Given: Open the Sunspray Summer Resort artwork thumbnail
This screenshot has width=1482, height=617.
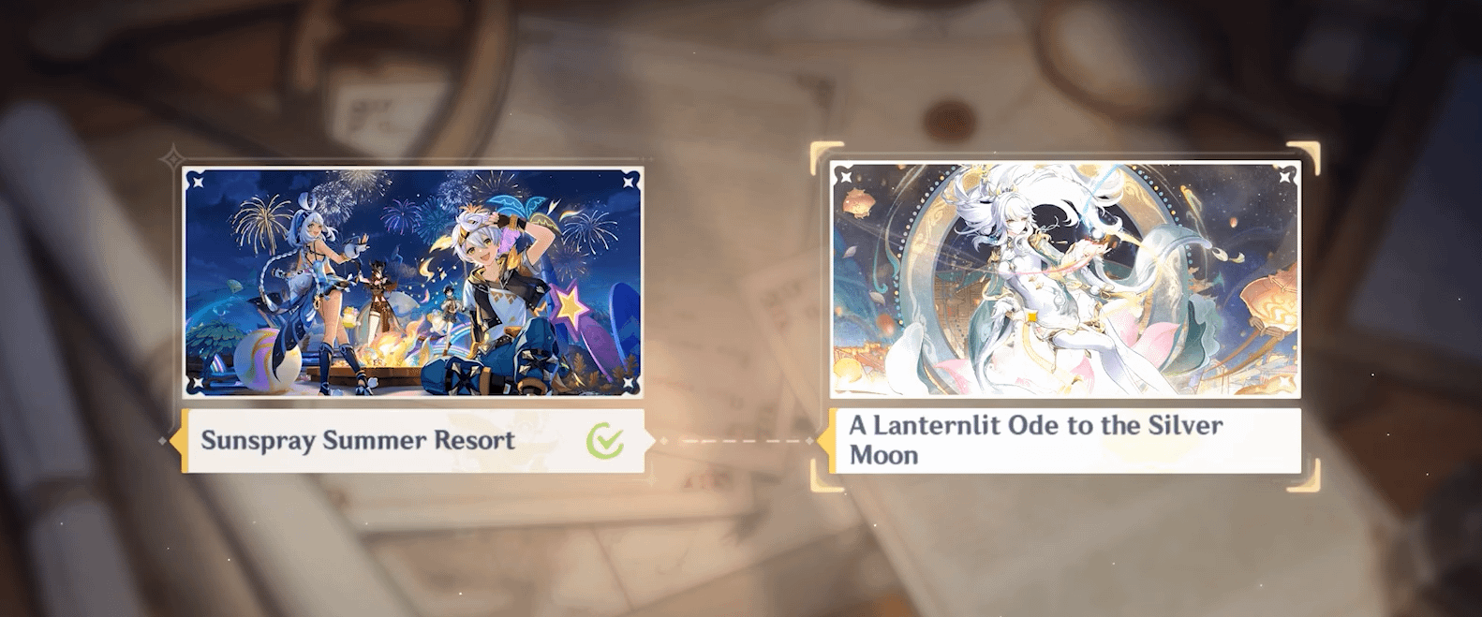Looking at the screenshot, I should click(x=412, y=283).
